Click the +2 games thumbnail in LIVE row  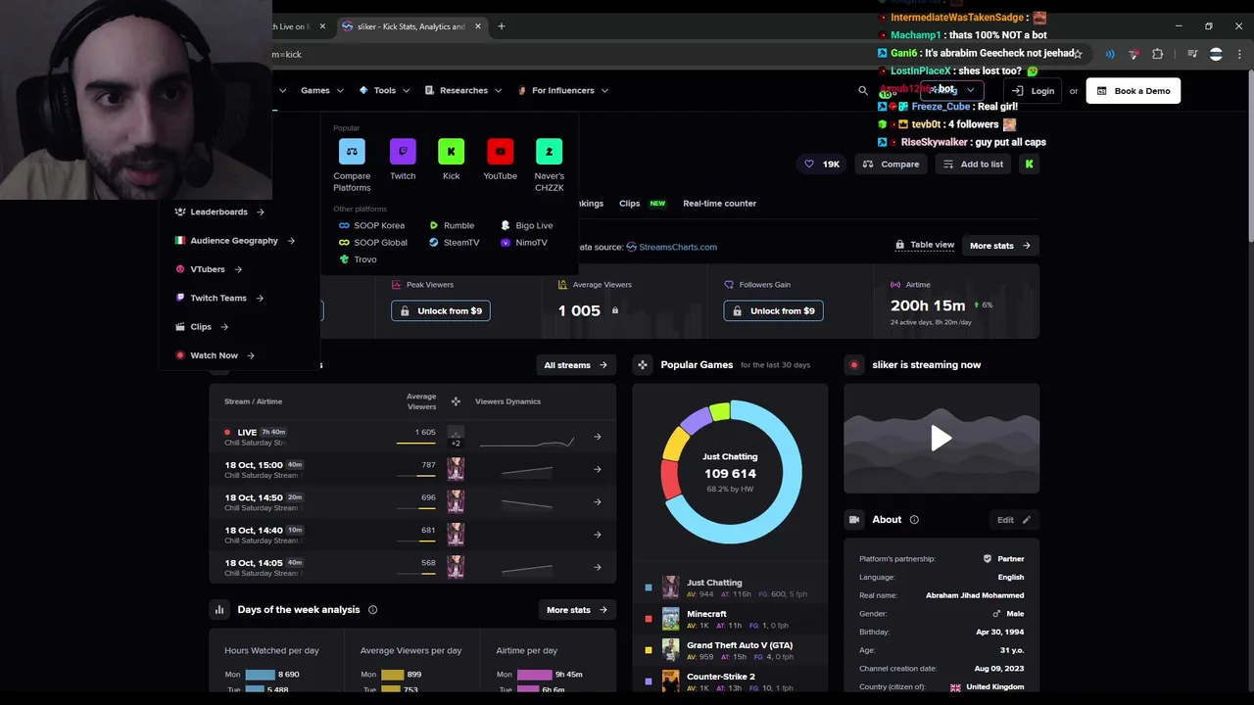point(456,437)
